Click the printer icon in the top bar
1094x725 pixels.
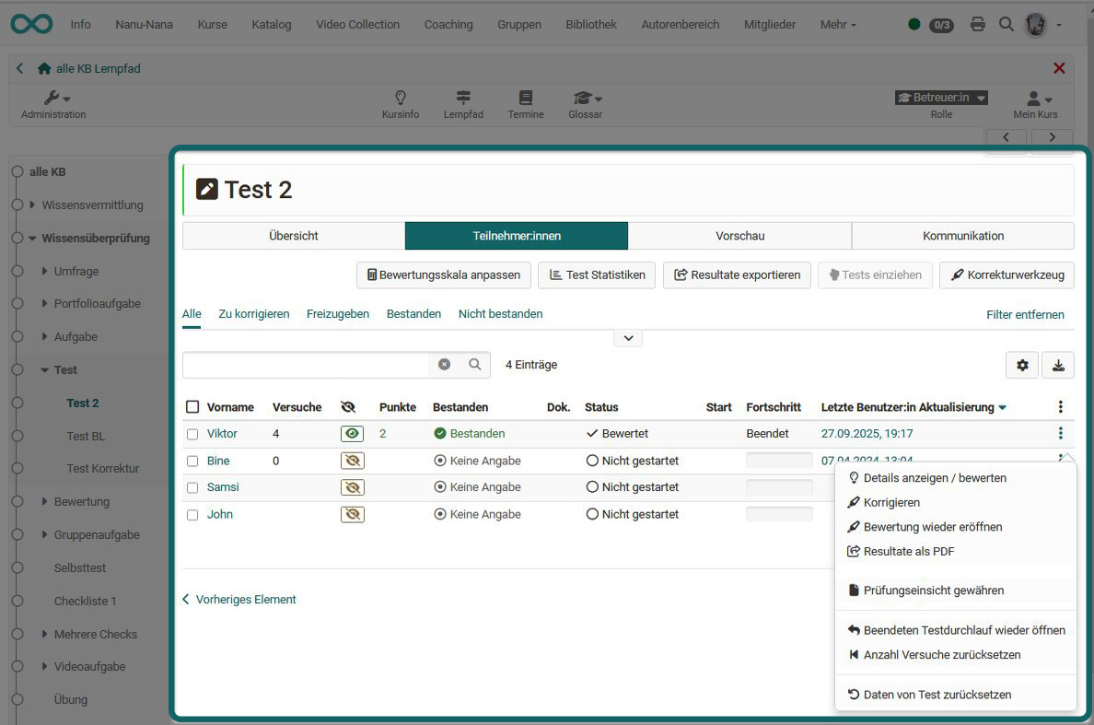977,25
